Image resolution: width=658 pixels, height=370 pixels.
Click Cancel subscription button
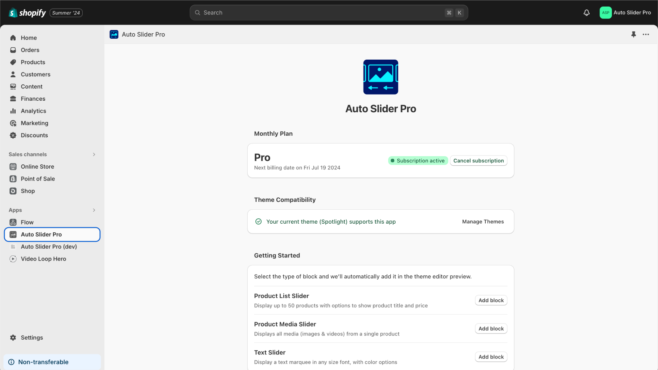478,161
